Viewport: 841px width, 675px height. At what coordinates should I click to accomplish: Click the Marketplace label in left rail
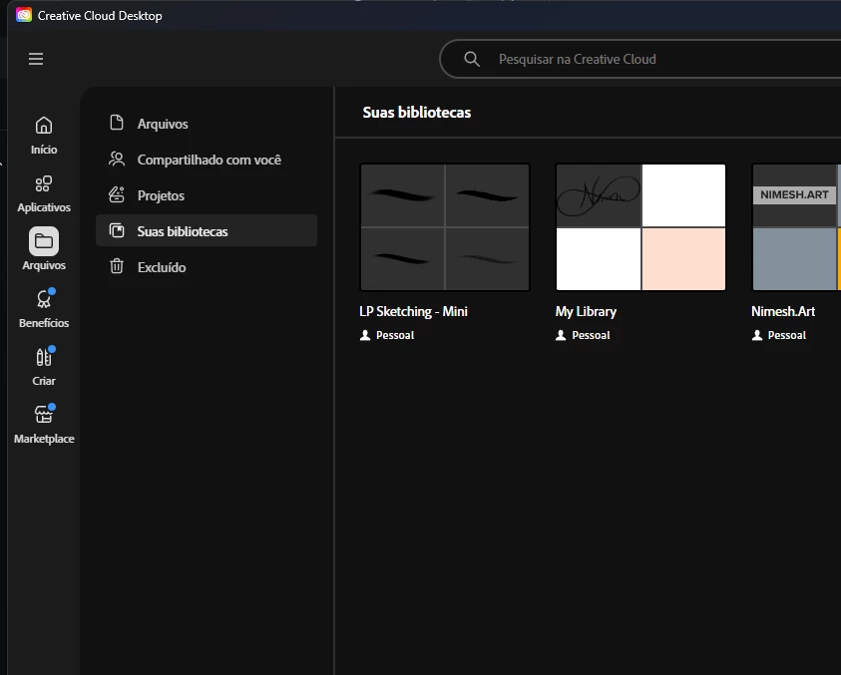pos(44,439)
